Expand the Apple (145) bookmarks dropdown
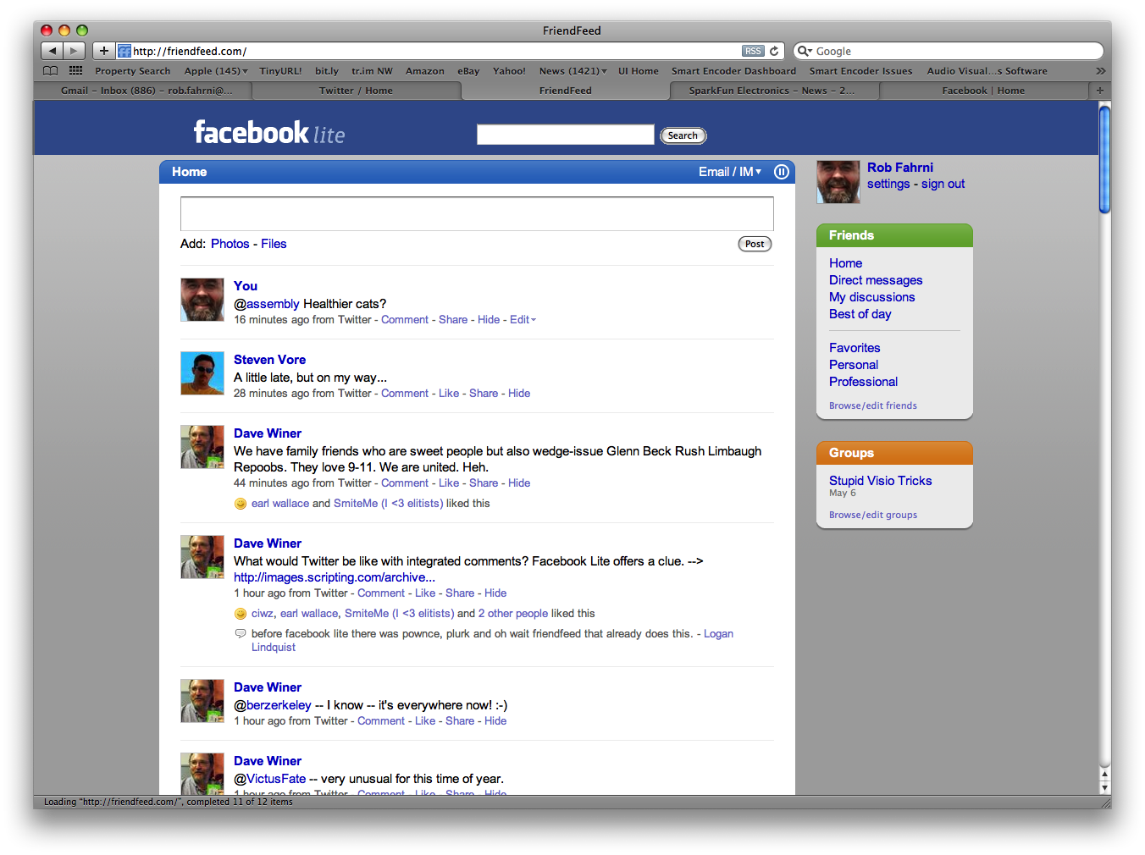This screenshot has height=855, width=1145. (216, 71)
